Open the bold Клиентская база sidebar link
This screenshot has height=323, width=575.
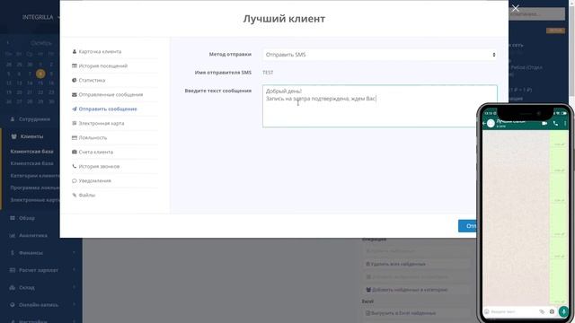[x=32, y=152]
